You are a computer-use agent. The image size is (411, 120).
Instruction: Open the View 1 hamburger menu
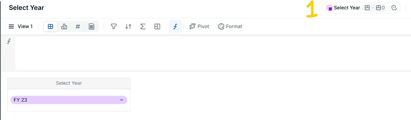pyautogui.click(x=11, y=26)
